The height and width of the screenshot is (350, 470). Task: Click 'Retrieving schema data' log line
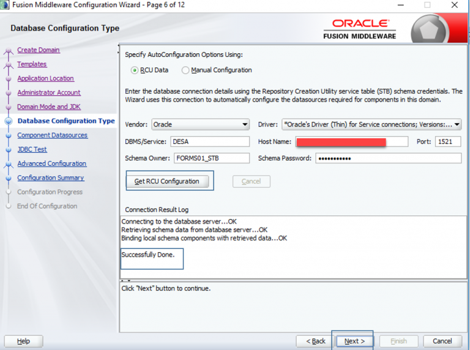point(194,230)
